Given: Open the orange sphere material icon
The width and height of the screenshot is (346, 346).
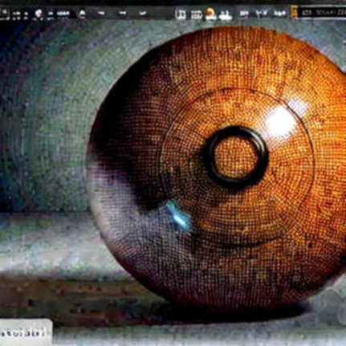Looking at the screenshot, I should click(x=211, y=14).
